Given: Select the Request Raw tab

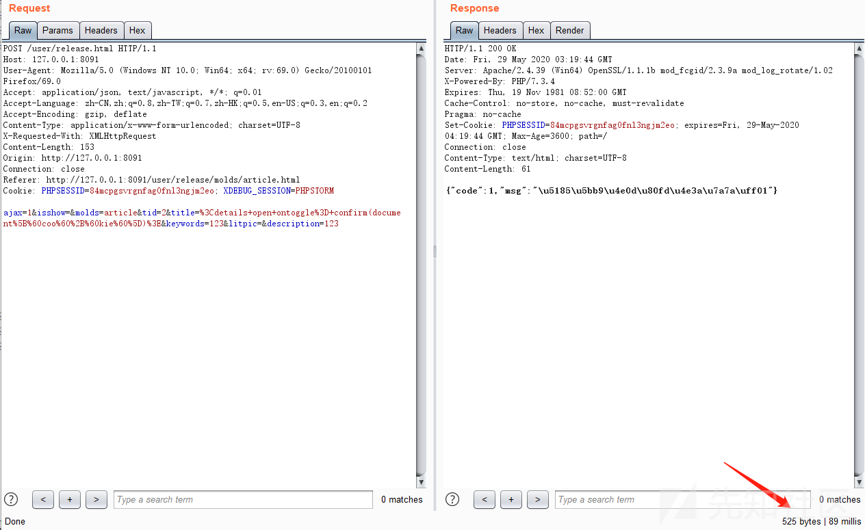Looking at the screenshot, I should (x=23, y=30).
